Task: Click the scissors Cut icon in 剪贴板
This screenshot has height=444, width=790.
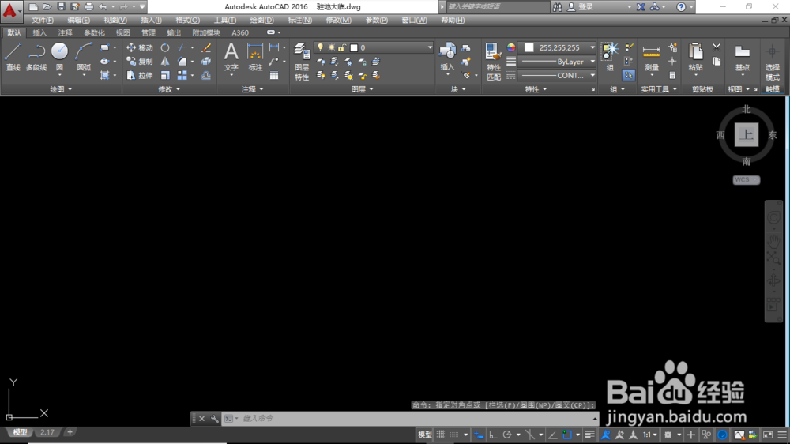Action: coord(717,47)
